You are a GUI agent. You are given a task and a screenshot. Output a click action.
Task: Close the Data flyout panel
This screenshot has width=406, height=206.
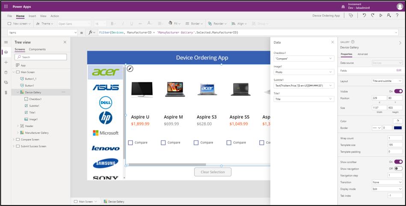pos(333,42)
